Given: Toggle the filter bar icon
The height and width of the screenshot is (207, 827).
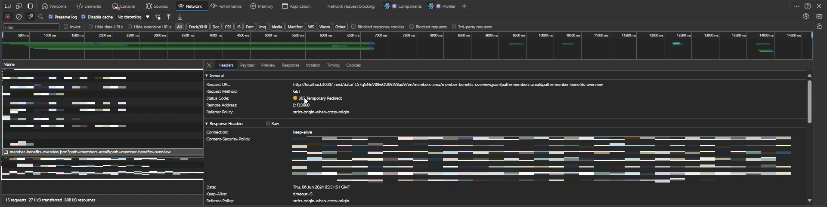Looking at the screenshot, I should click(30, 17).
